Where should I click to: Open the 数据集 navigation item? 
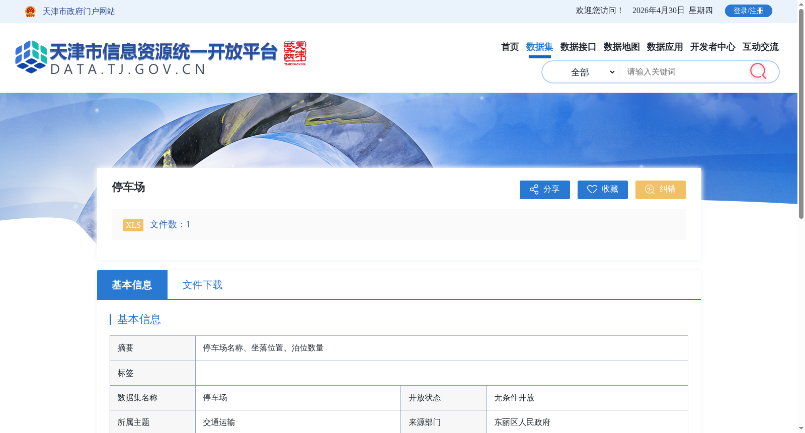[539, 47]
